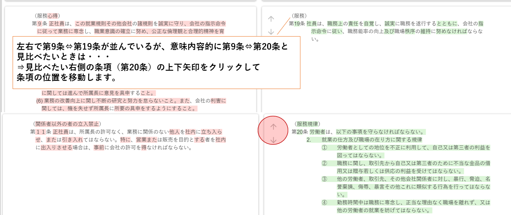
Task: Select circled item ③ about 暴行、脅迫
Action: (324, 179)
